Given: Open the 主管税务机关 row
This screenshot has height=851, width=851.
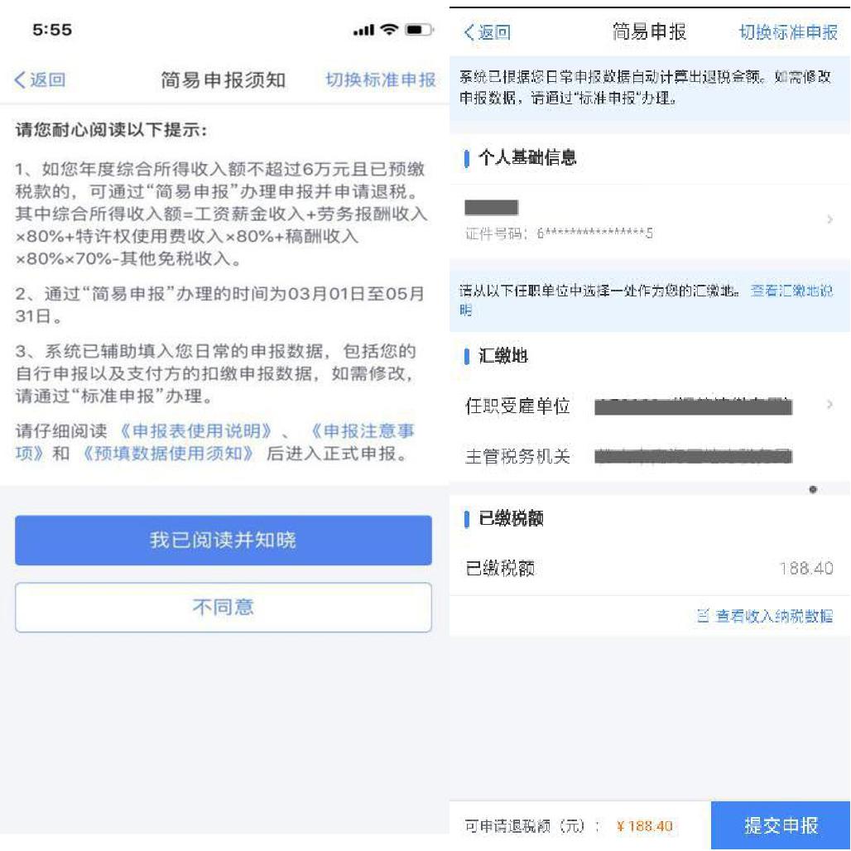Looking at the screenshot, I should tap(650, 456).
